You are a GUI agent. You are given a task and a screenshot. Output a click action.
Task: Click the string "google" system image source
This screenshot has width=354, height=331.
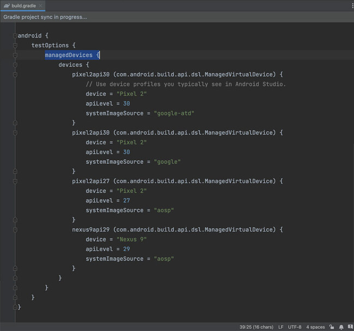[x=167, y=162]
